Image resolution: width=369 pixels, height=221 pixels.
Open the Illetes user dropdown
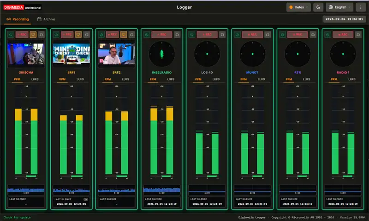coord(298,7)
